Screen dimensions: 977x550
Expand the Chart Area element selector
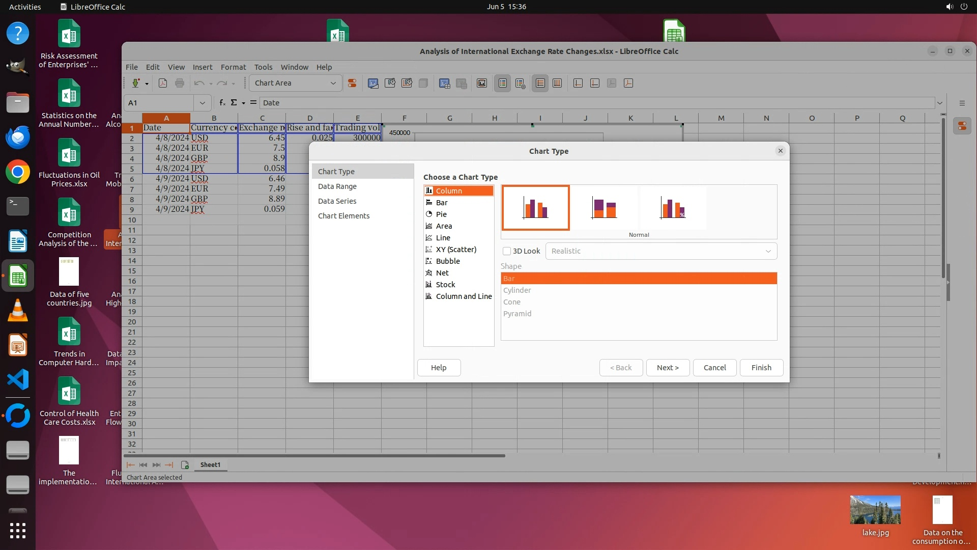[x=333, y=83]
